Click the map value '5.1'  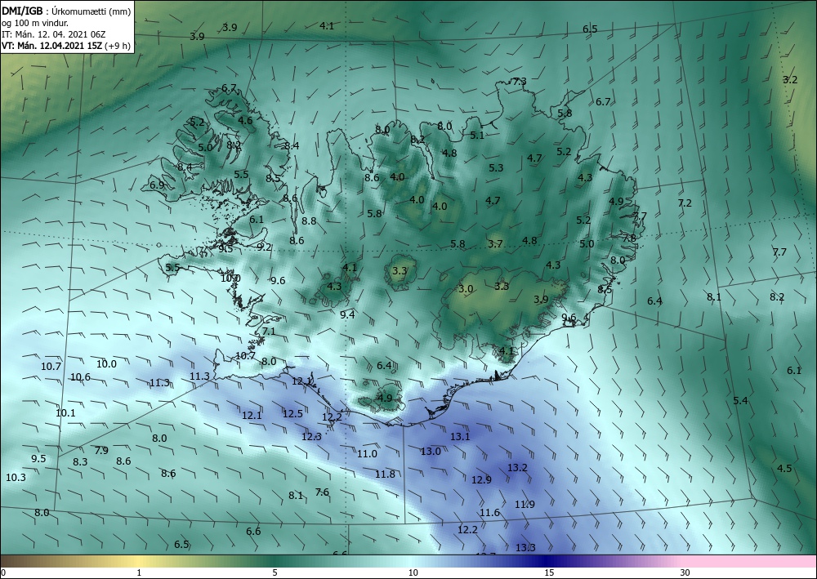point(477,136)
